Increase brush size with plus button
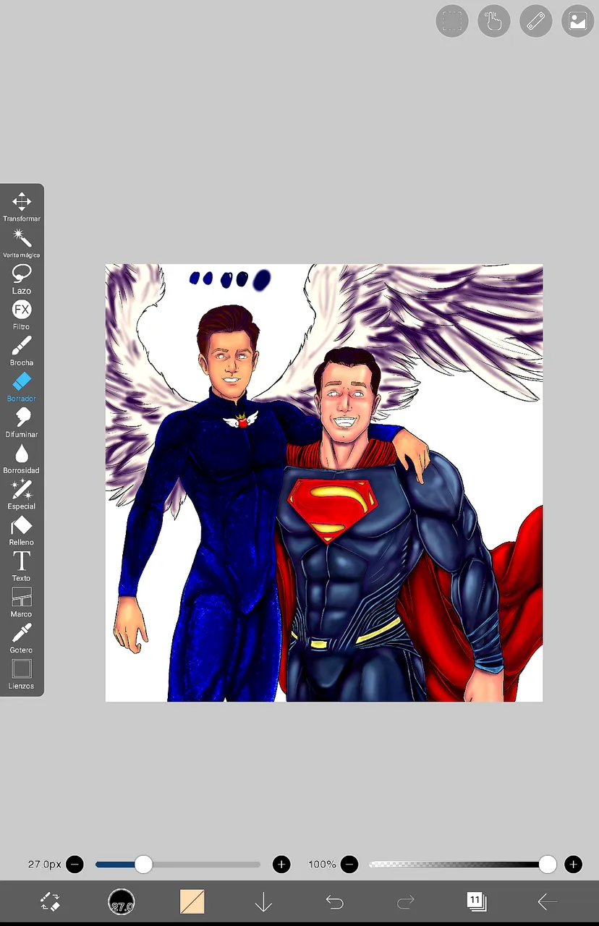Image resolution: width=599 pixels, height=926 pixels. pos(281,865)
